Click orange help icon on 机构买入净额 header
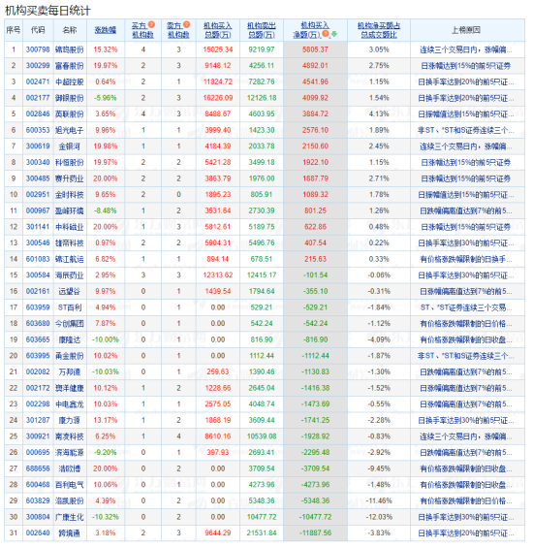 326,34
